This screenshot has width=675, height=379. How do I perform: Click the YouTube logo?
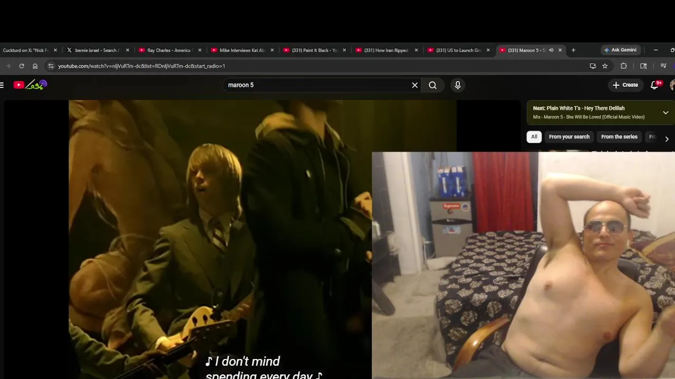pyautogui.click(x=30, y=85)
